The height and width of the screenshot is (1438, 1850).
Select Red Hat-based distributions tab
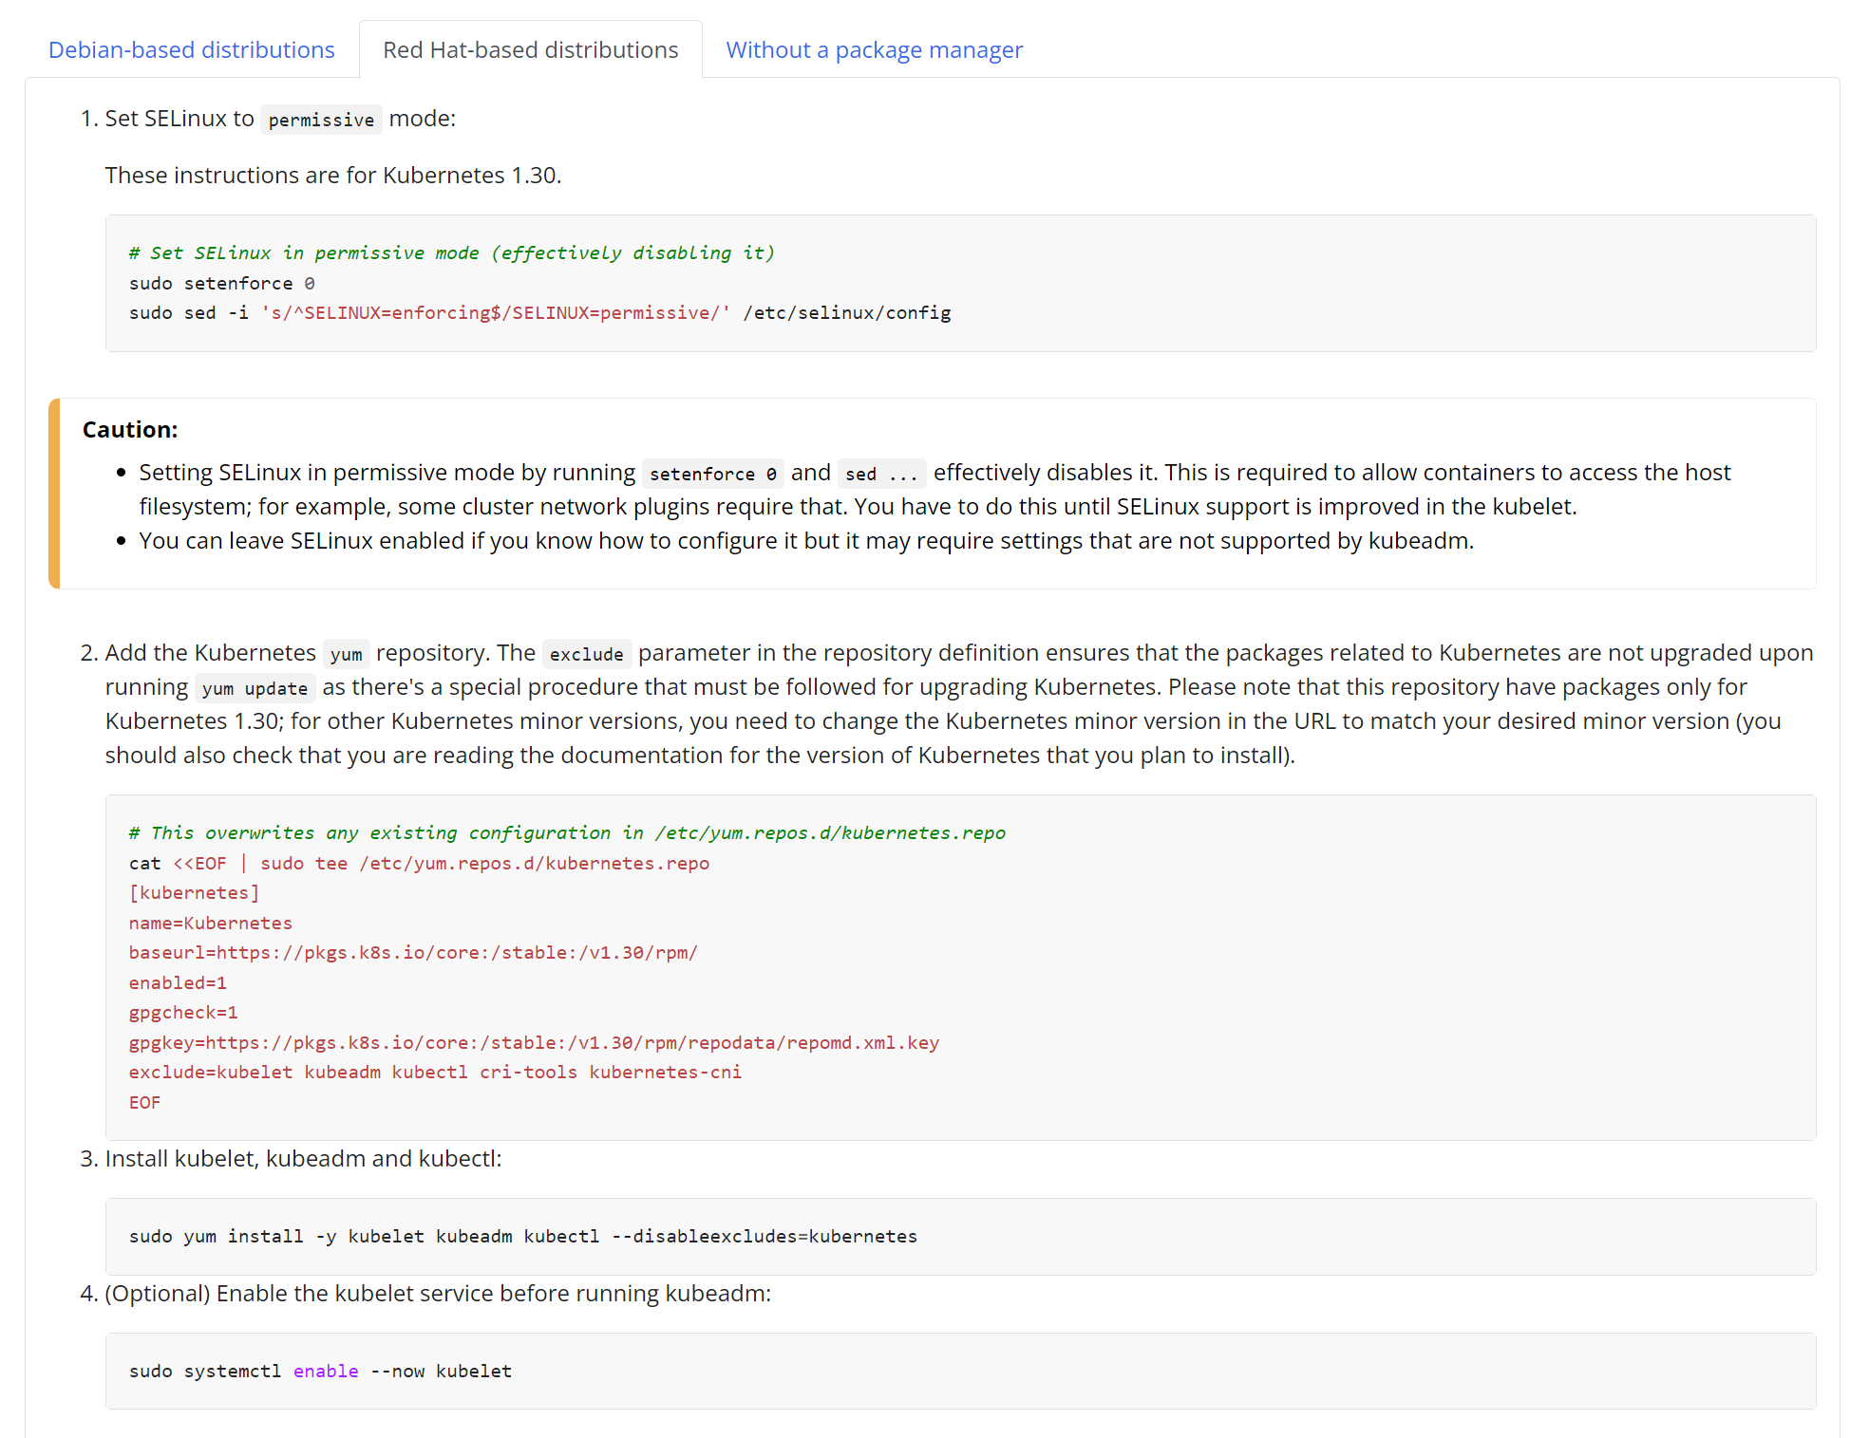pyautogui.click(x=530, y=50)
